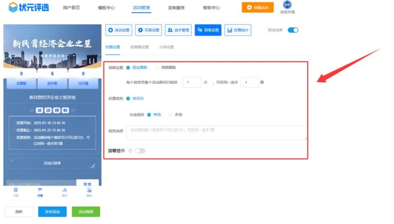The height and width of the screenshot is (224, 394).
Task: Click the blue 发布活动 button
Action: click(x=53, y=212)
